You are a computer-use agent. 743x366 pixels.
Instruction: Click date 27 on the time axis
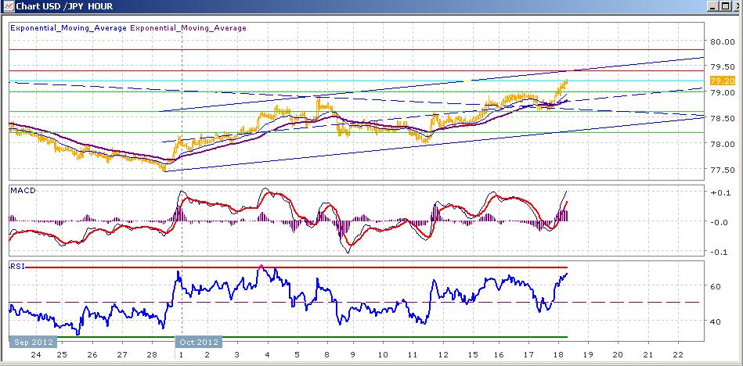tap(122, 354)
